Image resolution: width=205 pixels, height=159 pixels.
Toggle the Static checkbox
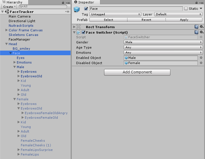(x=186, y=9)
